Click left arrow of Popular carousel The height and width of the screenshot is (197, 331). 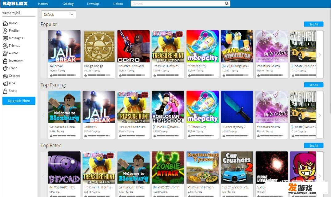(x=43, y=55)
